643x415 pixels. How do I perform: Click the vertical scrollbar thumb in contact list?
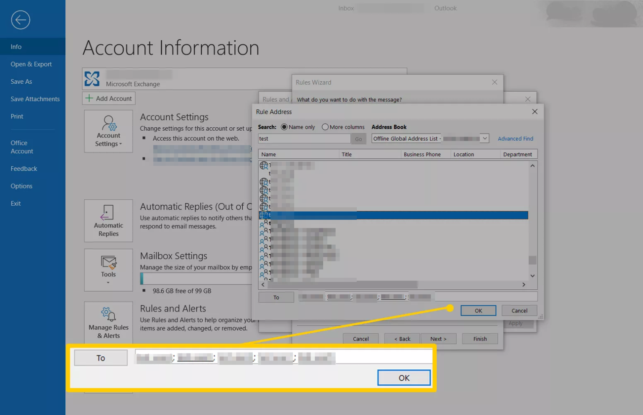click(532, 260)
